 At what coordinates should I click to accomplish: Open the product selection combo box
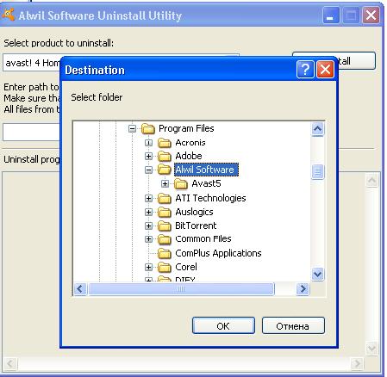[32, 63]
